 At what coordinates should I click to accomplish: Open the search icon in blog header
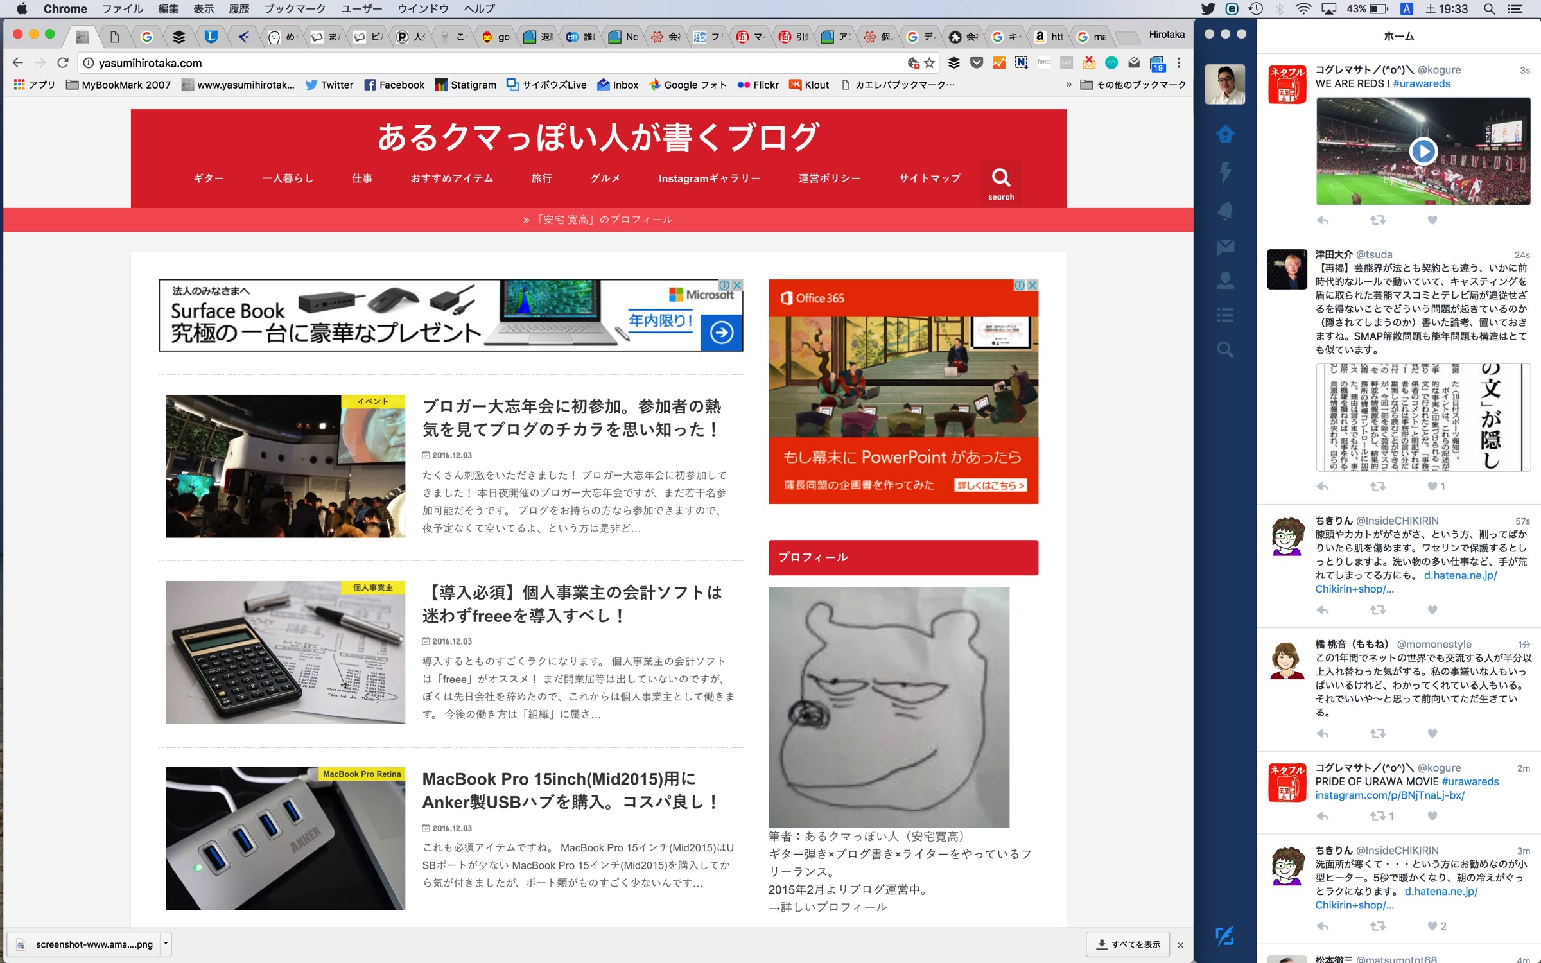coord(1001,184)
